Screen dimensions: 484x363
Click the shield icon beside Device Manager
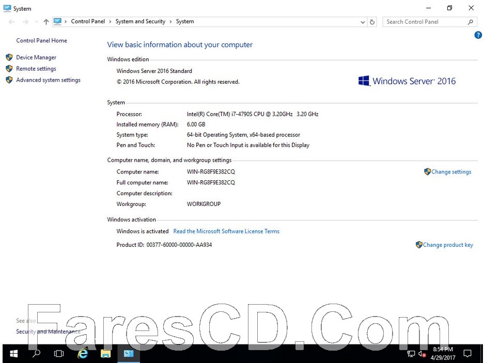pos(9,57)
